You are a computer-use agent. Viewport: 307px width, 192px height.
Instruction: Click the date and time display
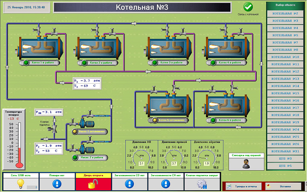click(x=26, y=7)
